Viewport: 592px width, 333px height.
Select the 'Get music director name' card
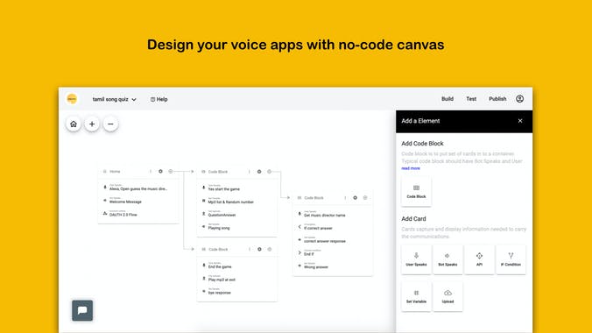(333, 214)
